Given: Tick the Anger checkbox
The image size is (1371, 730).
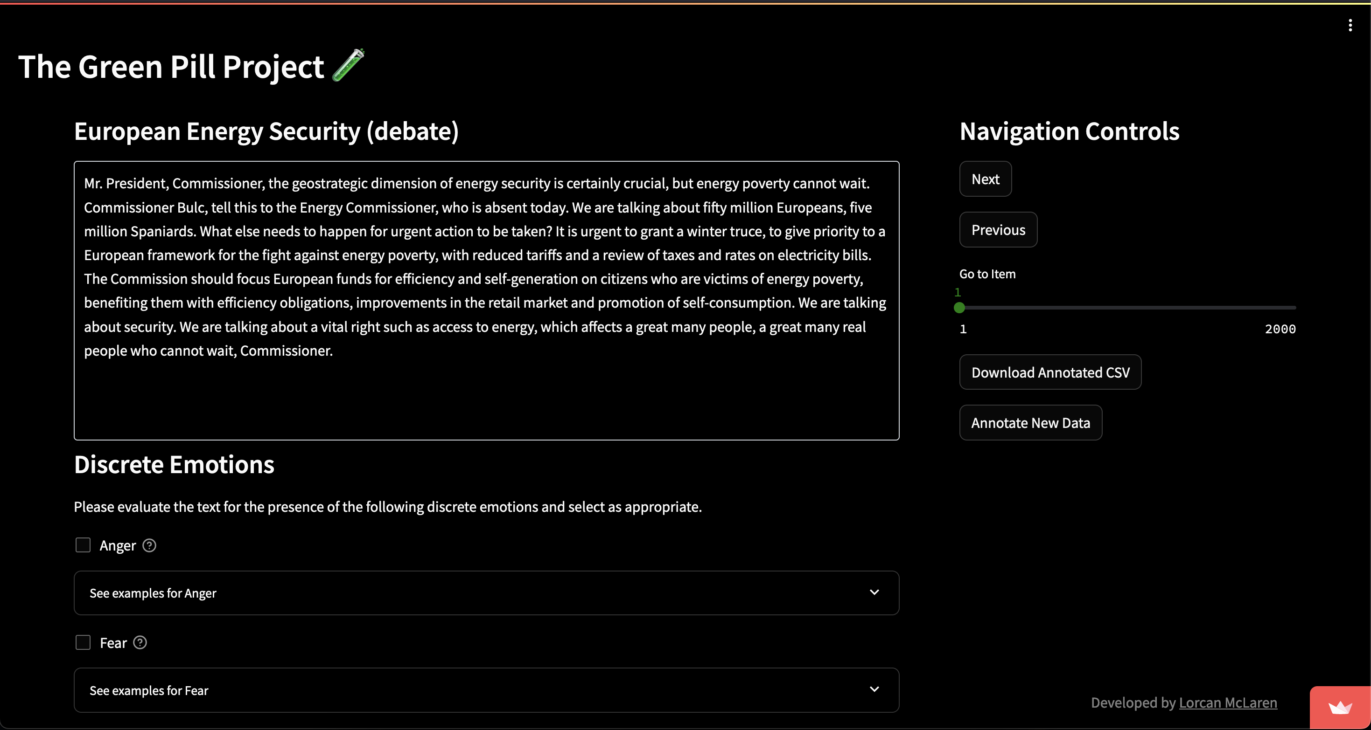Looking at the screenshot, I should click(83, 545).
